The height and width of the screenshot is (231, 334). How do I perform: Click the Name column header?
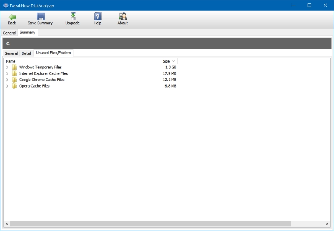point(48,61)
